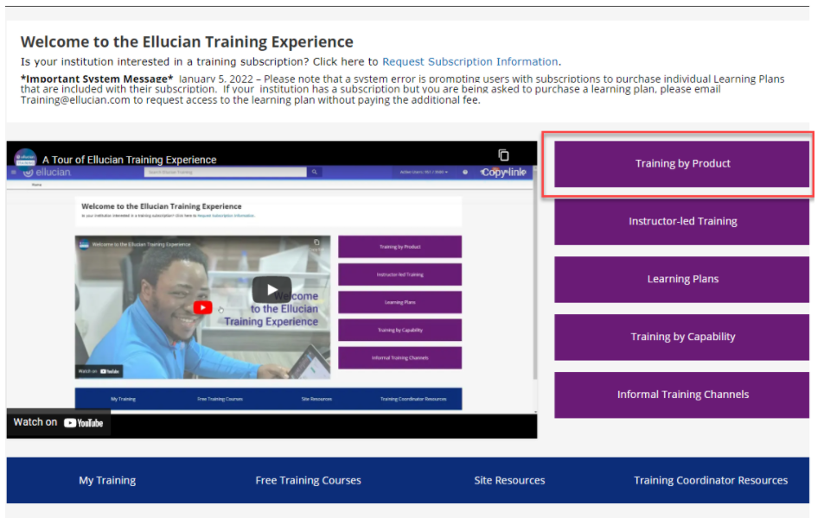Image resolution: width=824 pixels, height=518 pixels.
Task: Open Site Resources tab
Action: (509, 480)
